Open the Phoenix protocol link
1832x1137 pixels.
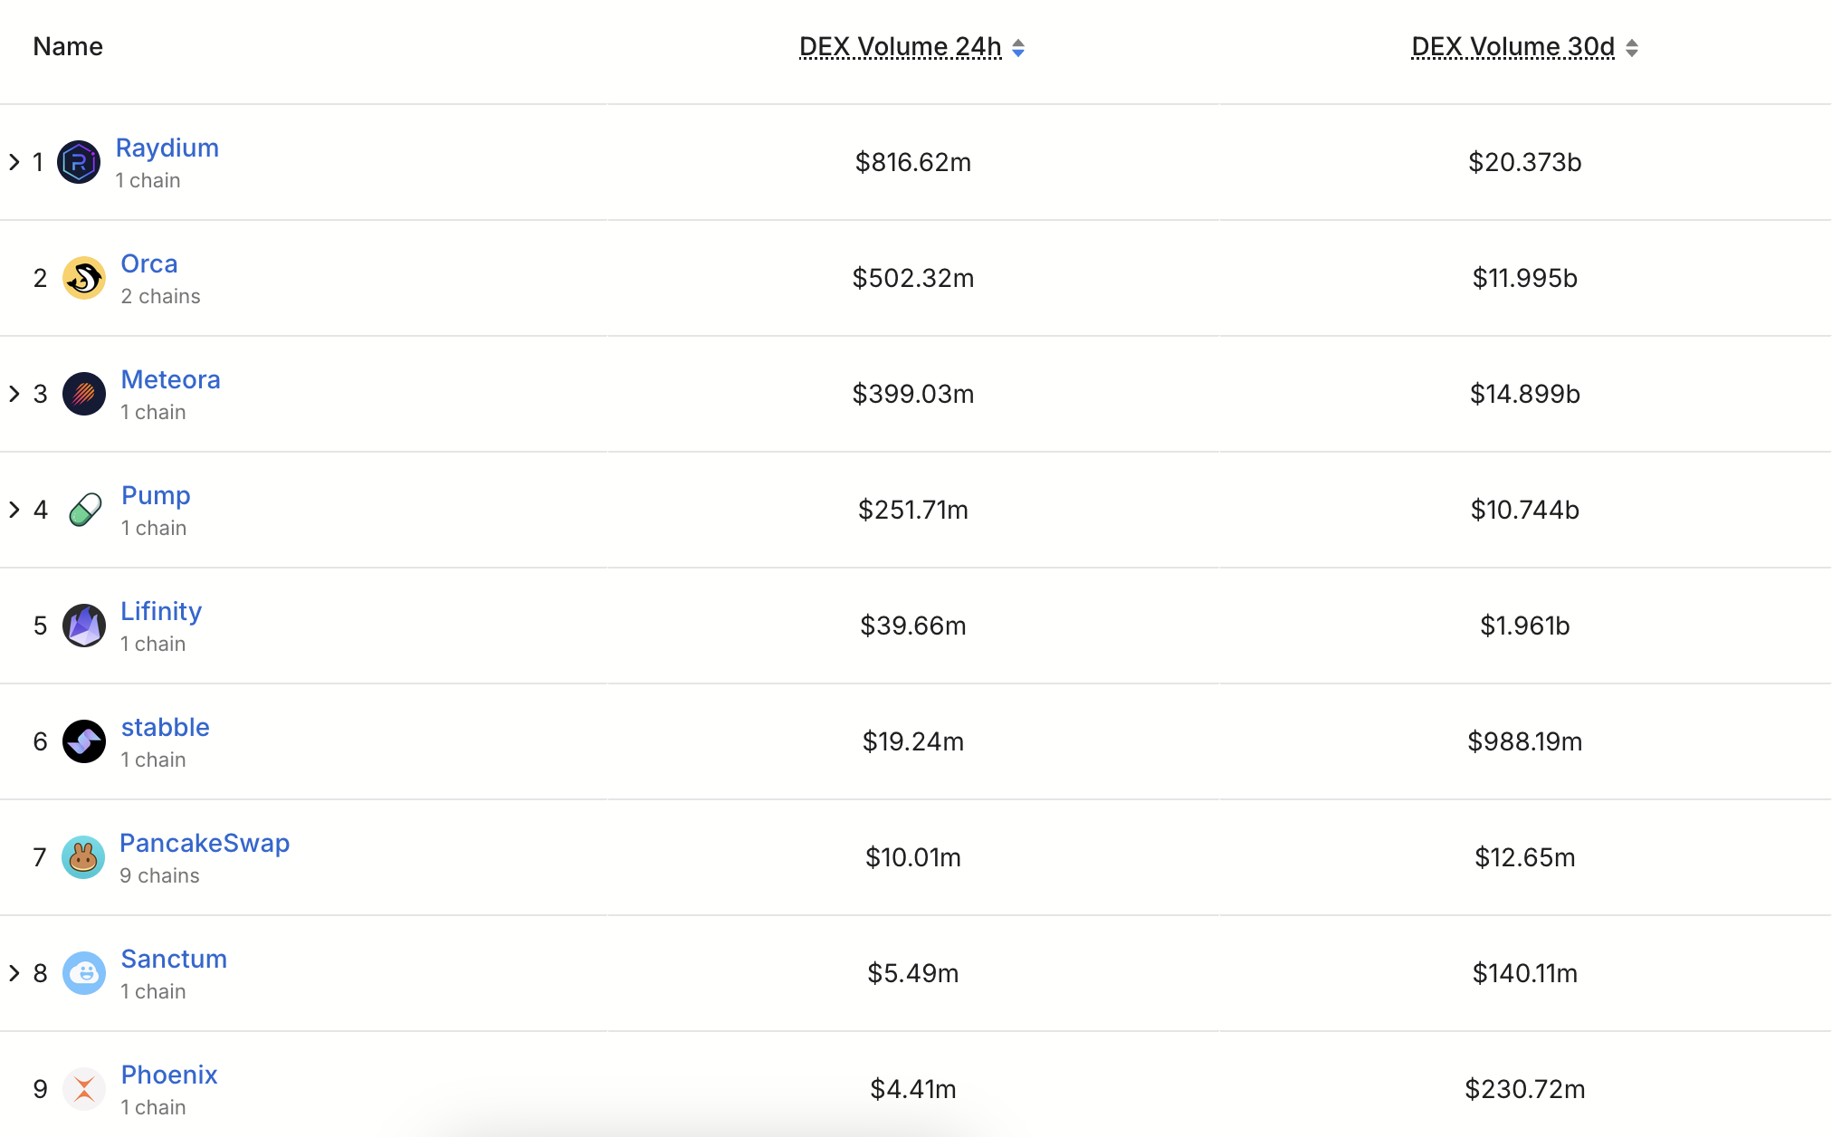click(169, 1075)
